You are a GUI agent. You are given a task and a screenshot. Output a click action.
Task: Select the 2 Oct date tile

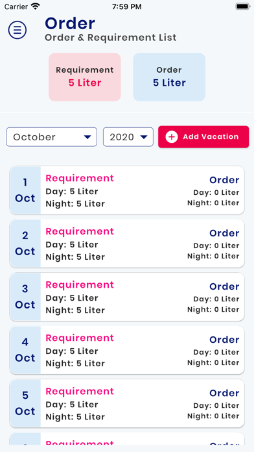tap(25, 244)
